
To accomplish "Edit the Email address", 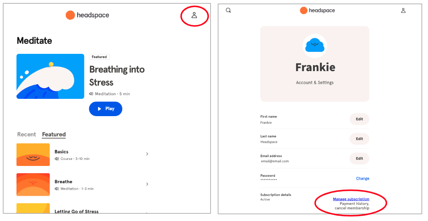I will pyautogui.click(x=359, y=158).
